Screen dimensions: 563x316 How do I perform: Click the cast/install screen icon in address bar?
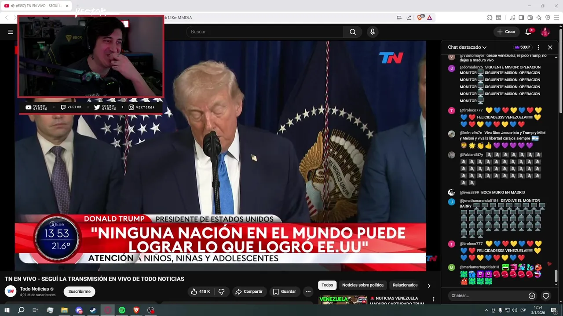[399, 18]
